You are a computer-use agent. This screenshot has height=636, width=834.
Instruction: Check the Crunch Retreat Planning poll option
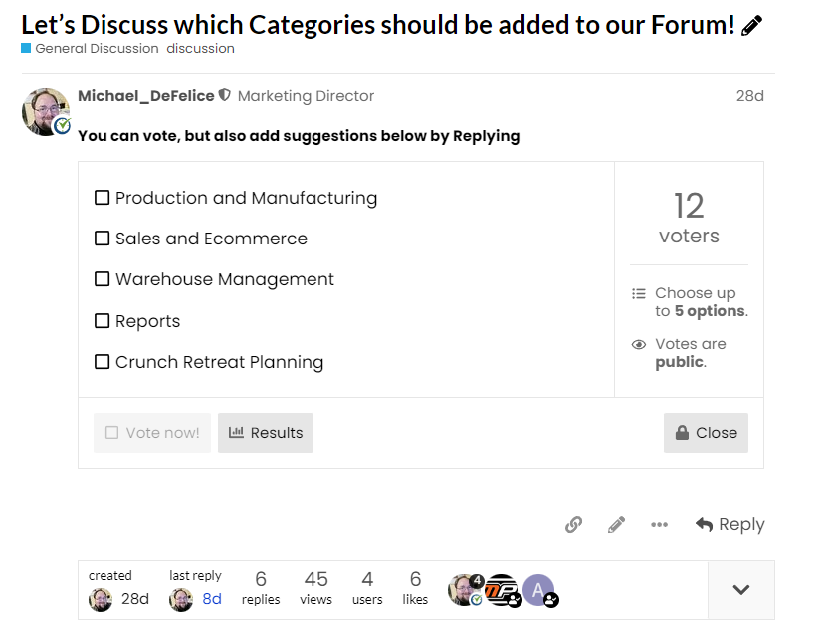pyautogui.click(x=103, y=362)
